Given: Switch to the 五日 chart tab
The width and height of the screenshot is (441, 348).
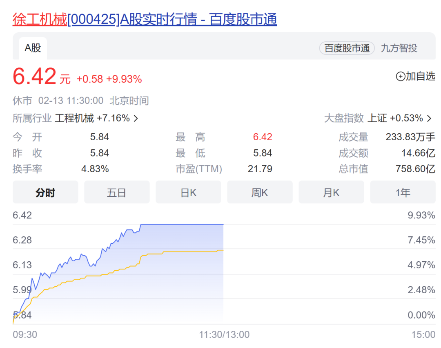Looking at the screenshot, I should point(117,192).
